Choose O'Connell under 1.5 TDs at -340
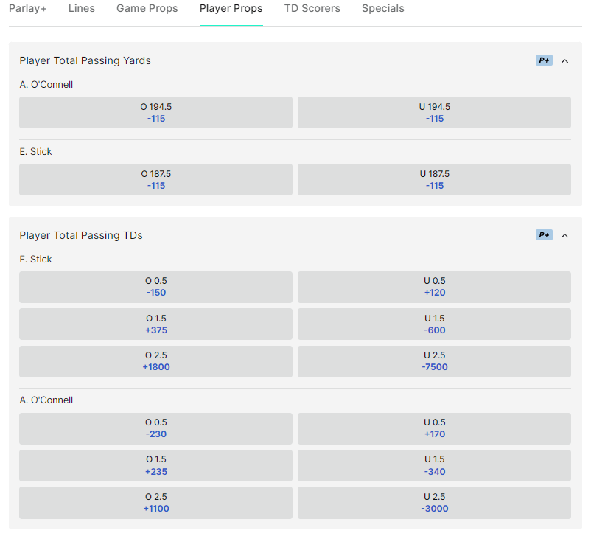 point(434,465)
